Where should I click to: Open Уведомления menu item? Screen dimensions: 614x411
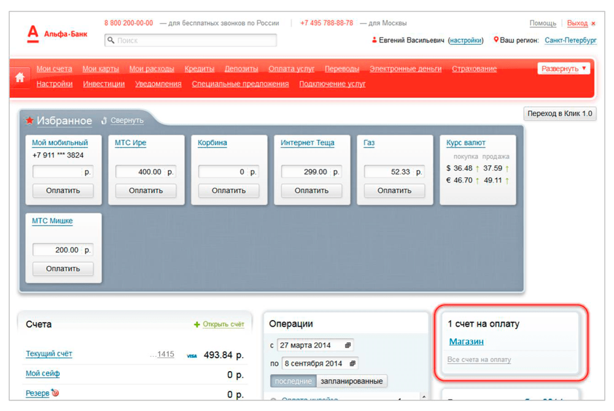[158, 84]
